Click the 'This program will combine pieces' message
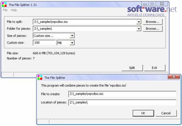Image resolution: width=182 pixels, height=126 pixels. pos(84,85)
